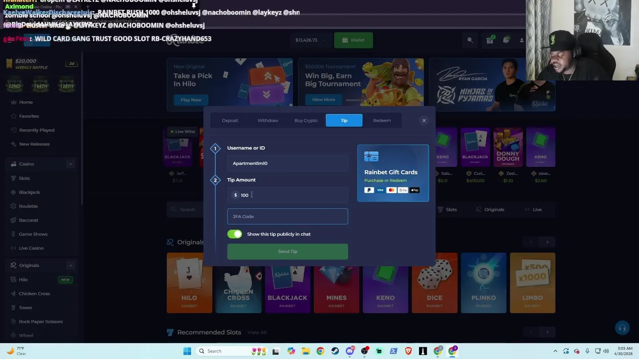Open the Rainbet Gift Cards card
The height and width of the screenshot is (359, 639).
pos(393,173)
